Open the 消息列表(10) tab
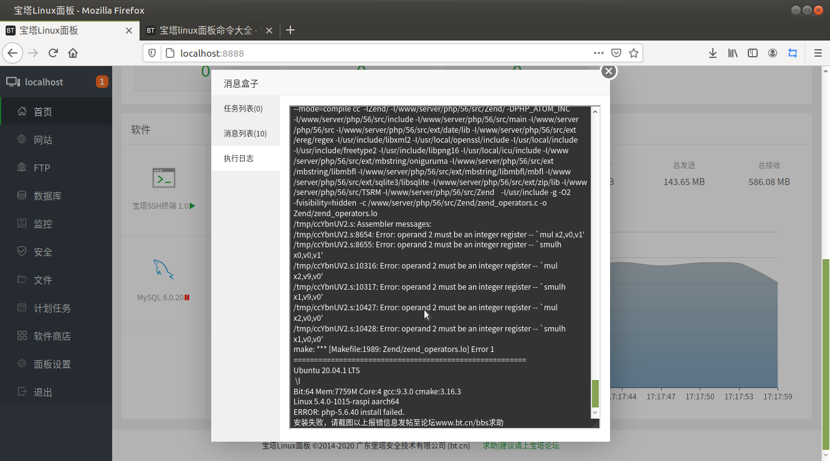Image resolution: width=830 pixels, height=461 pixels. [x=246, y=133]
